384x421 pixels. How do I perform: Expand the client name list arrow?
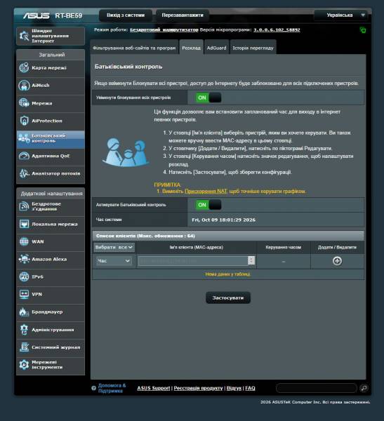pos(251,260)
